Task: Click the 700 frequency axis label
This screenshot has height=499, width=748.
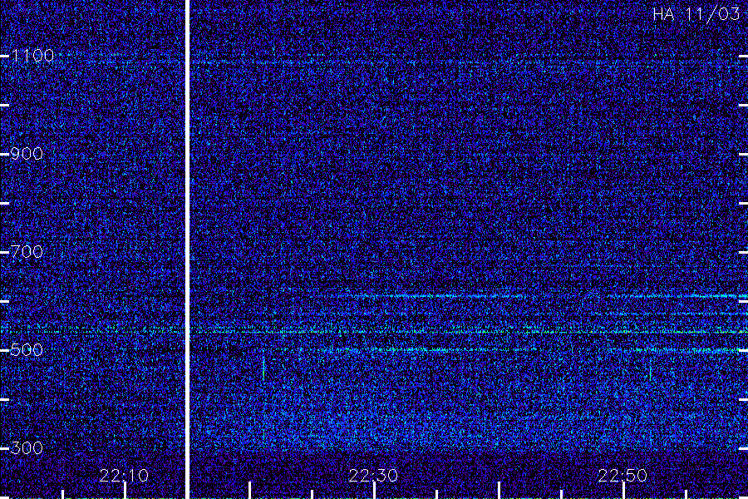Action: [x=27, y=252]
